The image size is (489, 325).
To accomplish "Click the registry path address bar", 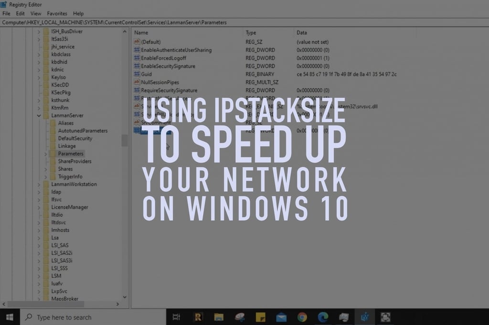I will pos(244,22).
